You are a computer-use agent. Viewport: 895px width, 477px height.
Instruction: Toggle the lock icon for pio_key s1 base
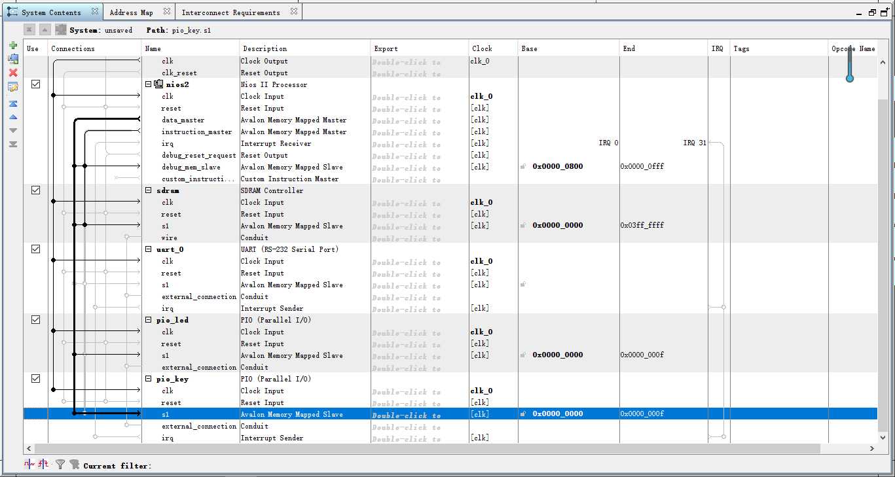click(x=523, y=414)
